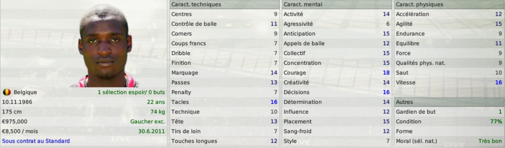This screenshot has height=148, width=505.
Task: Open the player portrait photo
Action: tap(105, 45)
